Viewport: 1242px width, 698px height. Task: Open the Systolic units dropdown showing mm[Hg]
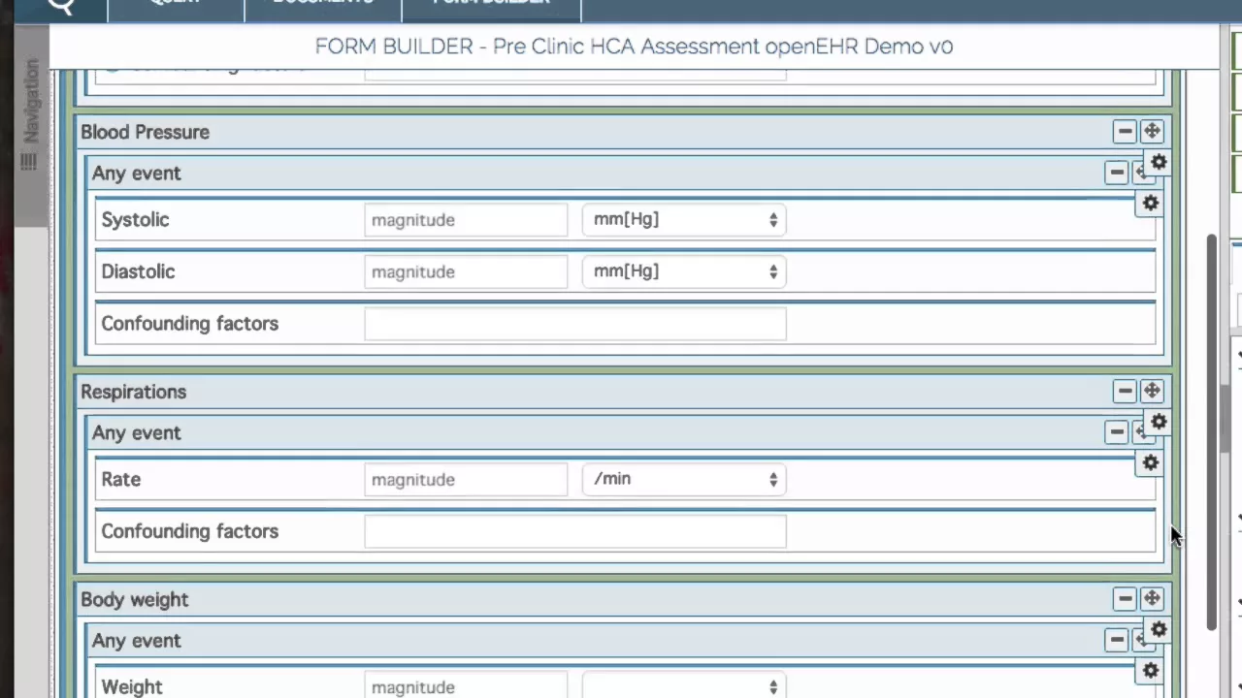[x=684, y=220]
